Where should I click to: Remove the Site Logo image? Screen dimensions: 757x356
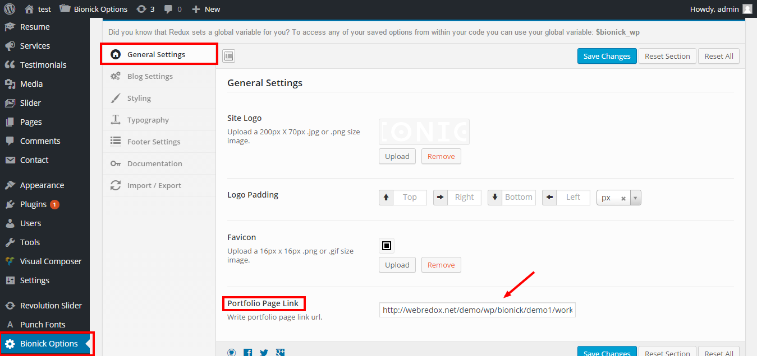441,156
